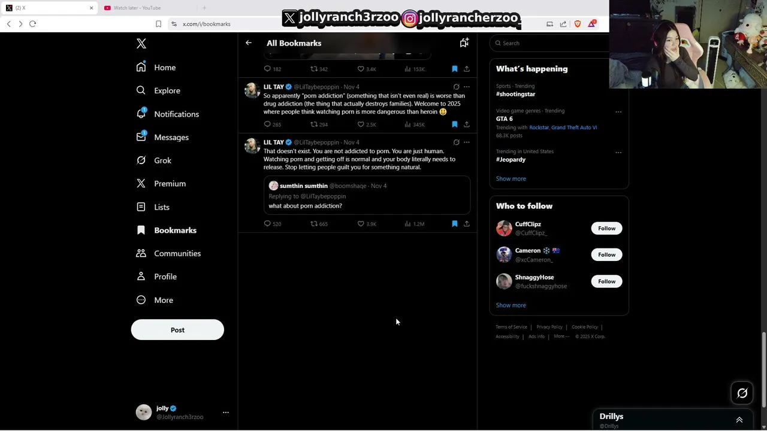Image resolution: width=767 pixels, height=431 pixels.
Task: View analytics showing 1.2M views
Action: pos(415,224)
